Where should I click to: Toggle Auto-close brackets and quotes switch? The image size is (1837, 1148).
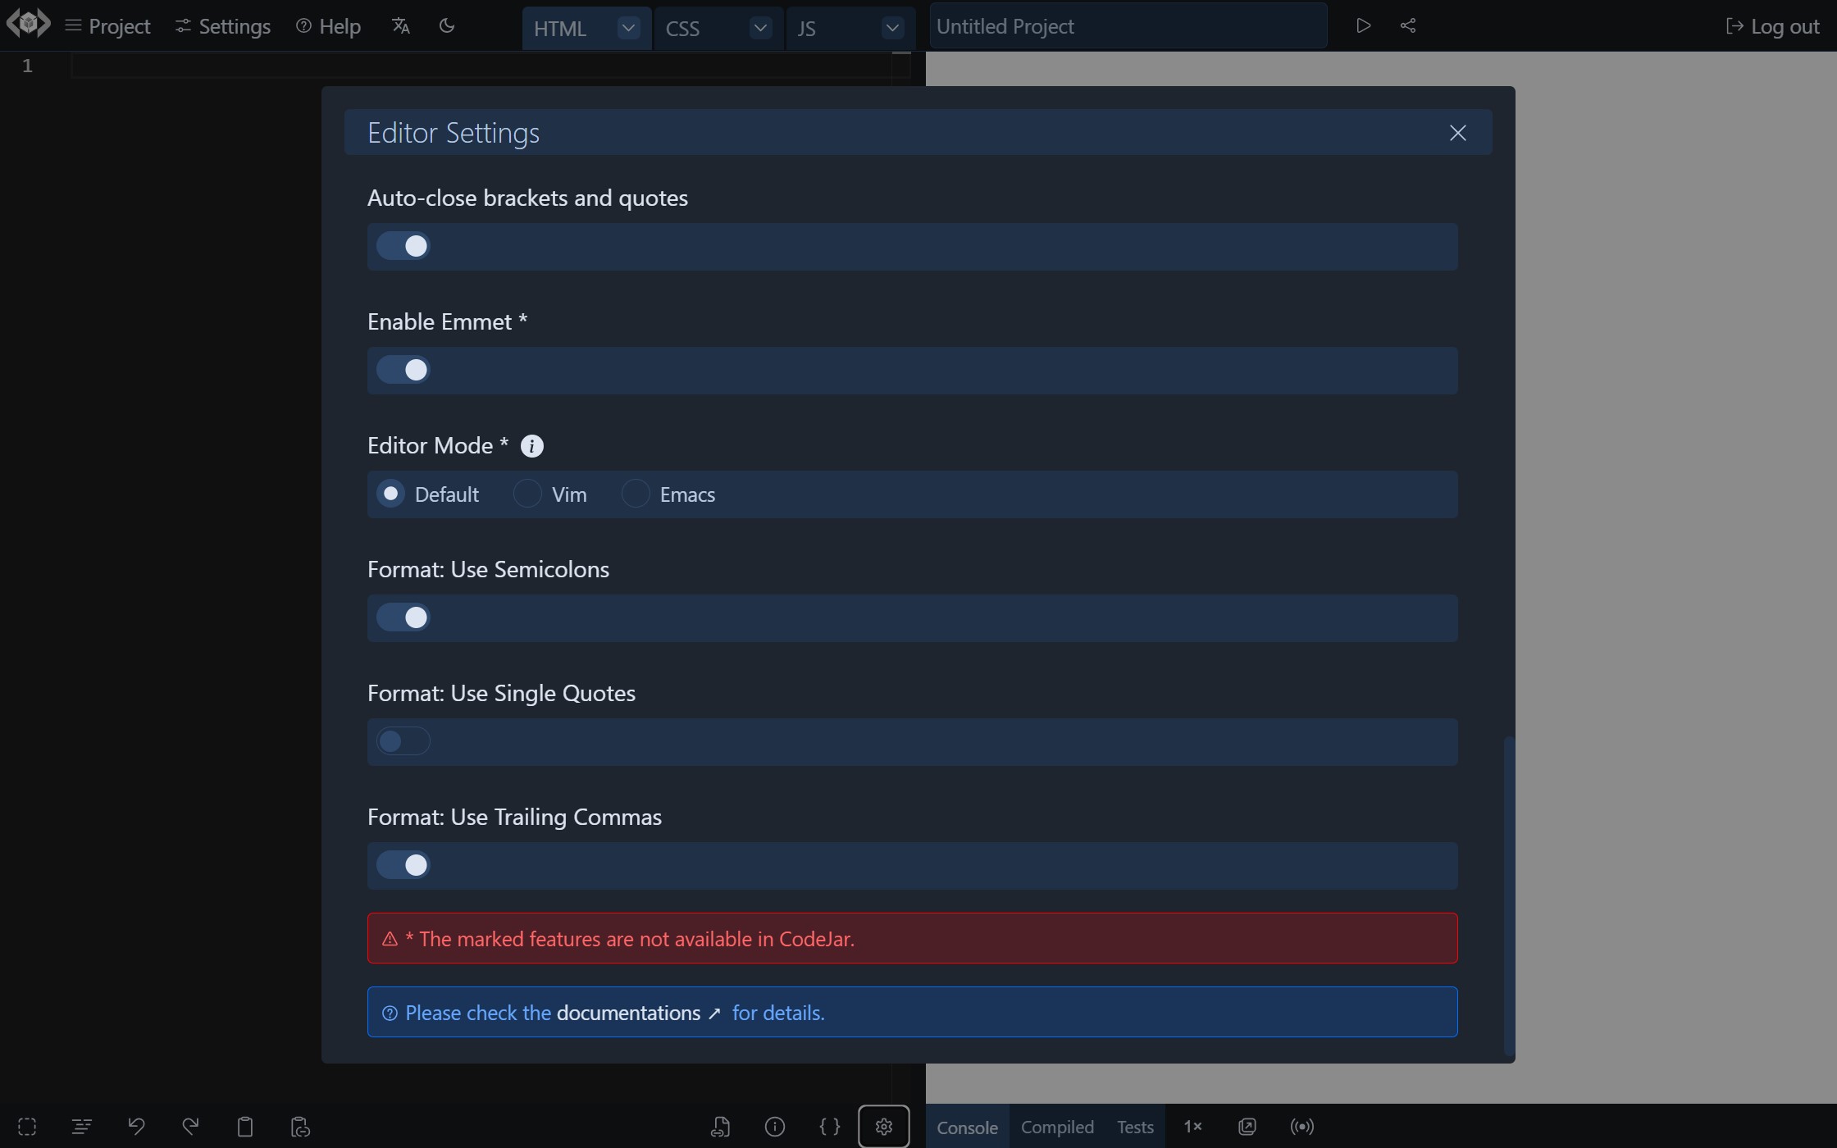coord(404,246)
